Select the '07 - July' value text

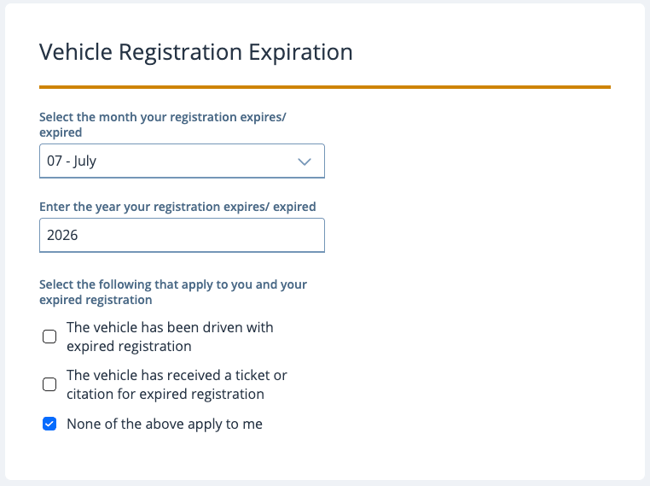72,161
